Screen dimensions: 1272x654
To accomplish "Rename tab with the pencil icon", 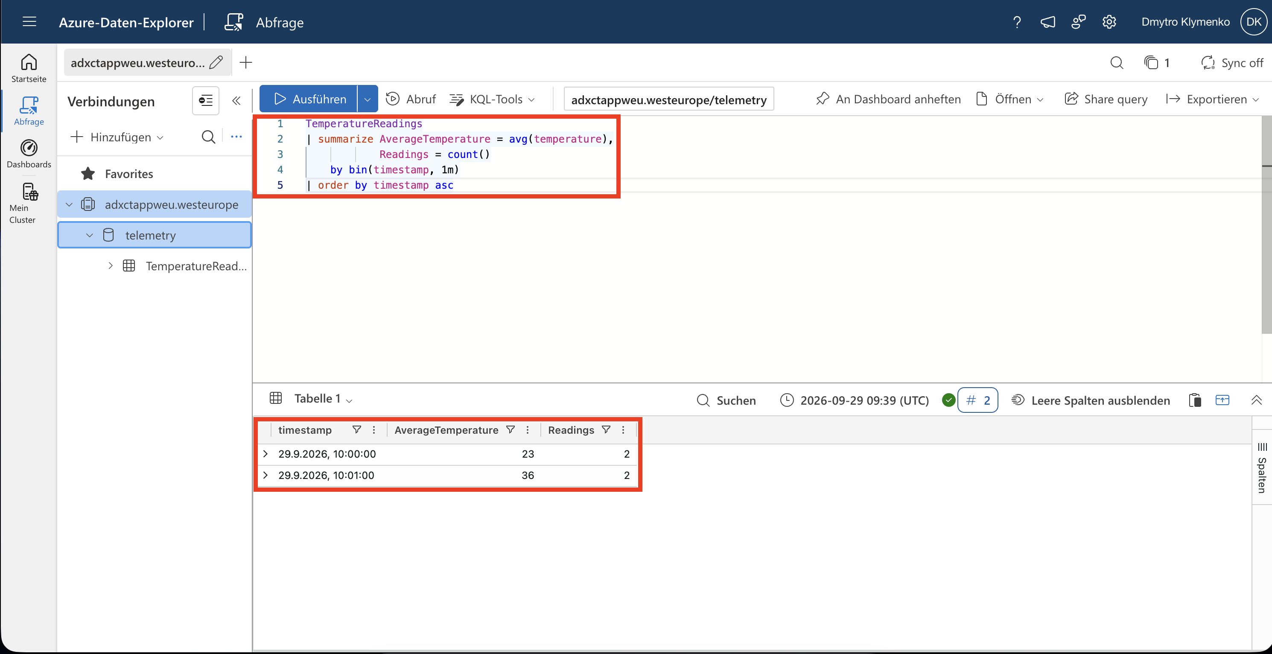I will coord(216,62).
